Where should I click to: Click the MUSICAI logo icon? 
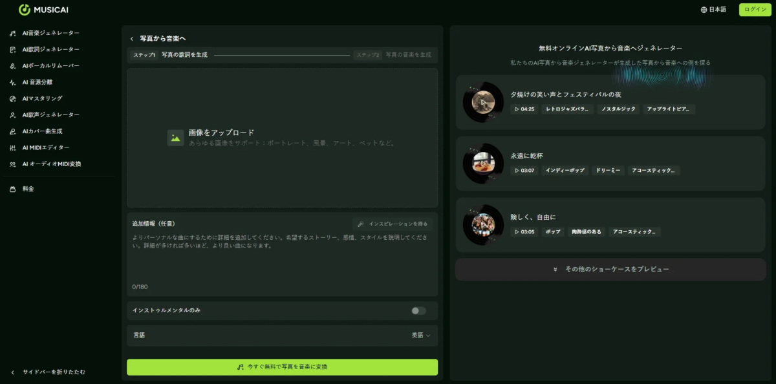point(24,10)
